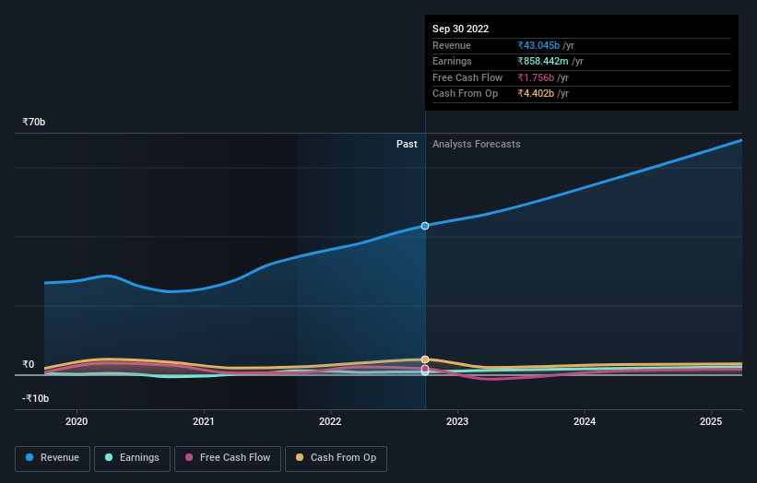The height and width of the screenshot is (483, 757).
Task: Toggle the Cash From Op legend button
Action: tap(336, 458)
